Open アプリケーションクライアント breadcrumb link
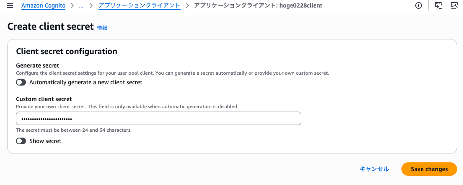 [x=140, y=6]
